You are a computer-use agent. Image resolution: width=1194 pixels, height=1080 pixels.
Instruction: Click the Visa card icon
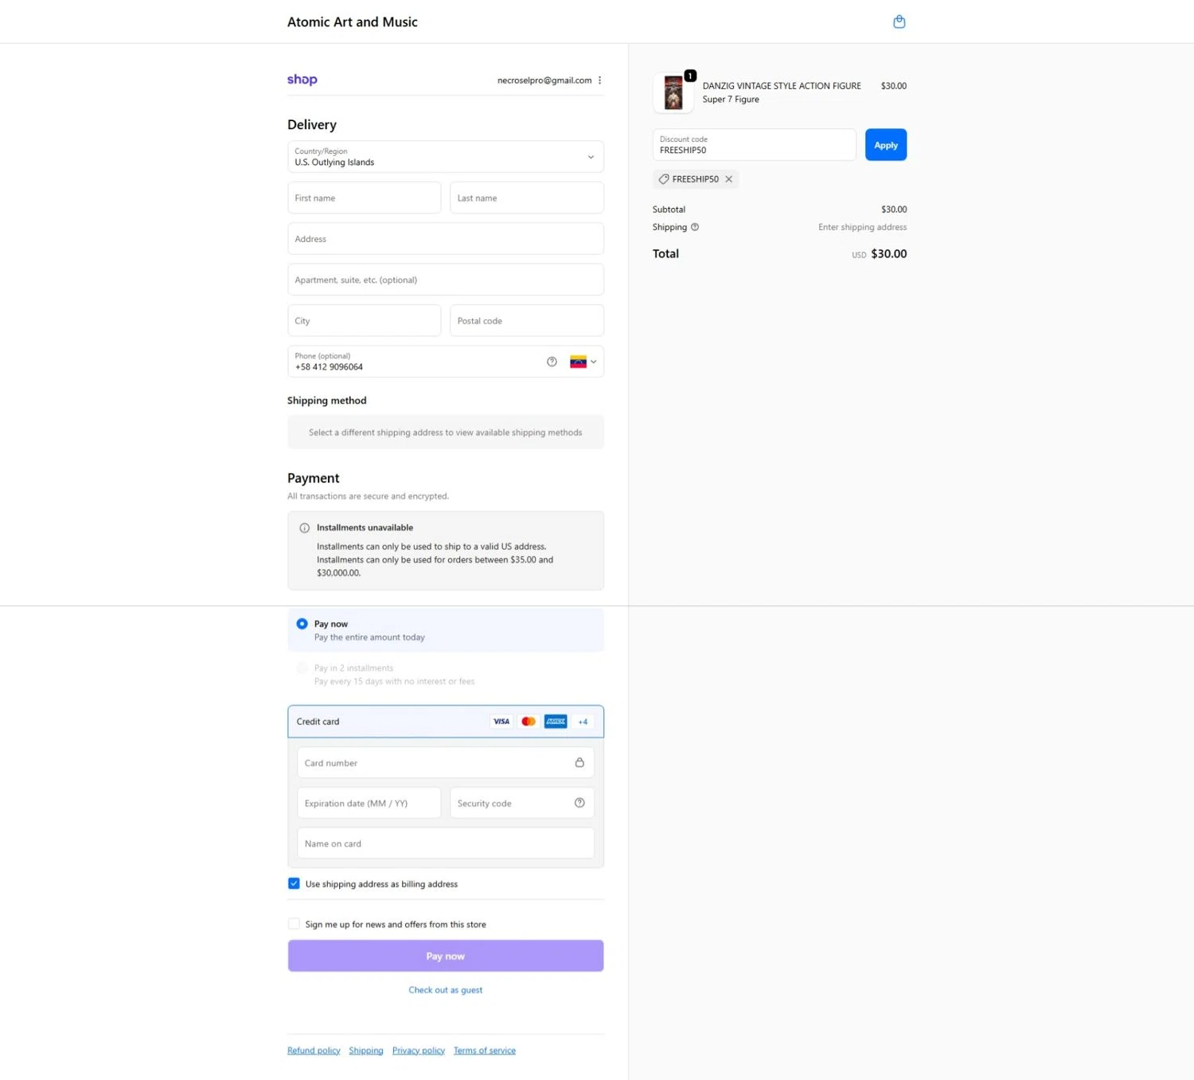[x=501, y=722]
